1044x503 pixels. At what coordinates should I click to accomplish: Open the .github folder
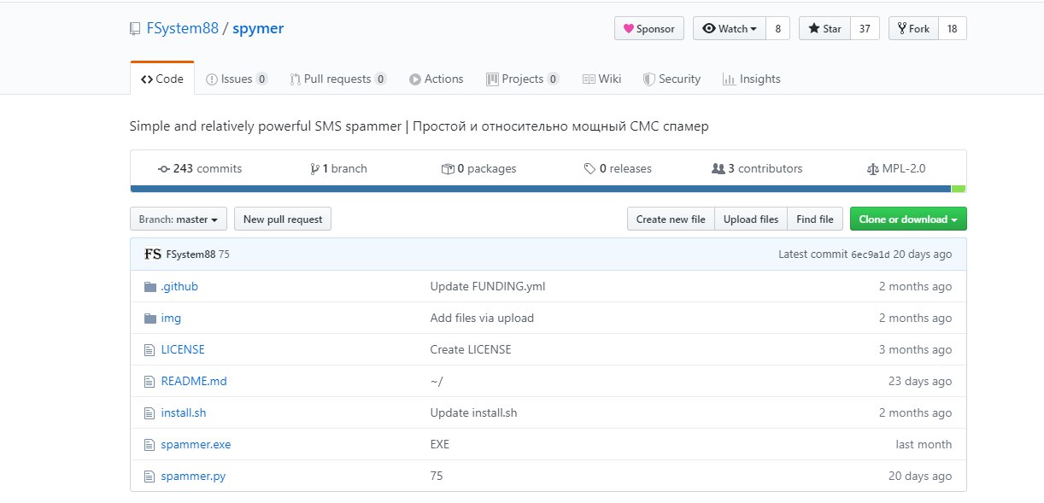click(179, 287)
